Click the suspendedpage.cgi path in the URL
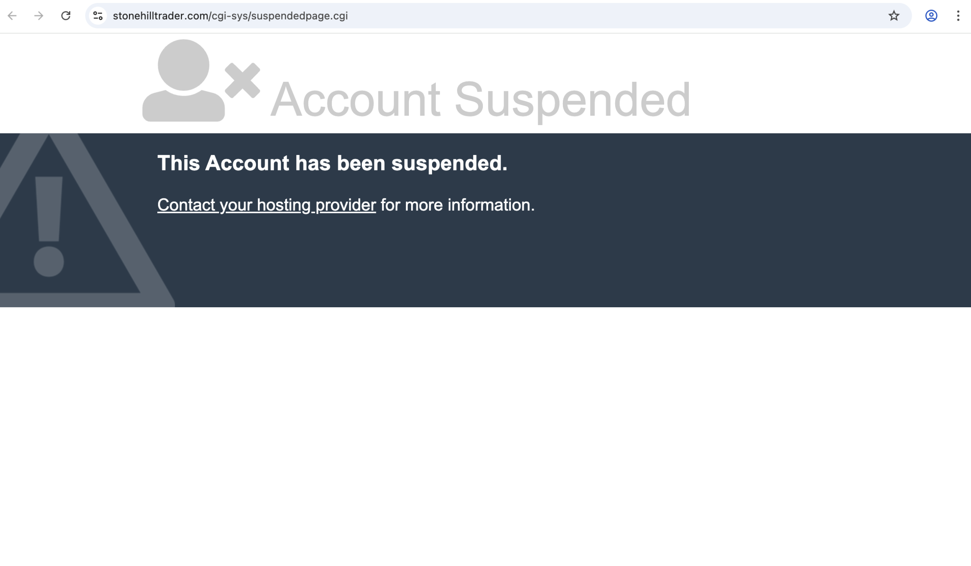This screenshot has height=566, width=971. tap(299, 16)
